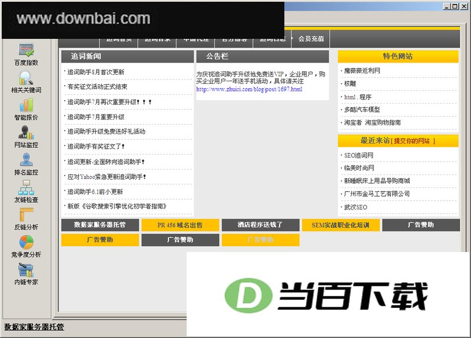Open recent visitor 广州市金马工艺有限公司
The width and height of the screenshot is (471, 338).
pyautogui.click(x=377, y=194)
